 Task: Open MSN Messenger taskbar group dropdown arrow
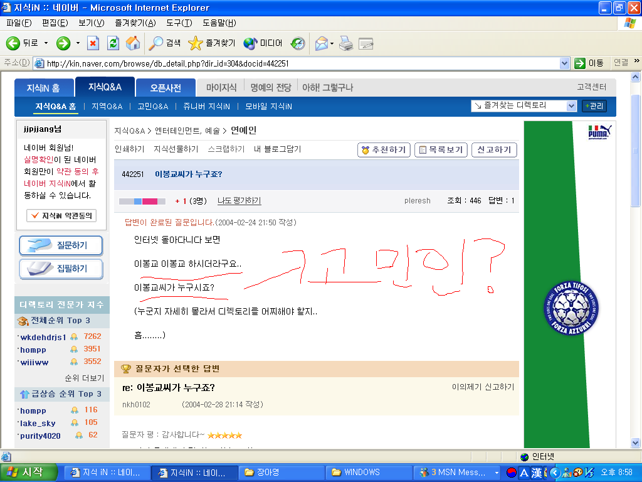click(x=497, y=473)
